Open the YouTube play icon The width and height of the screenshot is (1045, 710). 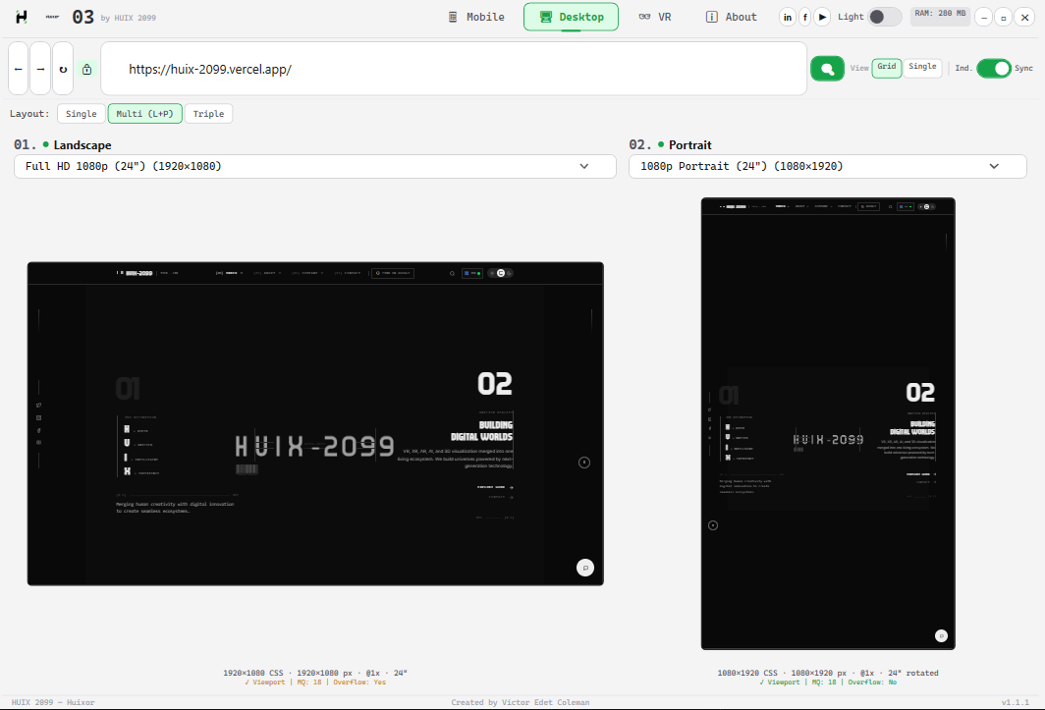[822, 17]
